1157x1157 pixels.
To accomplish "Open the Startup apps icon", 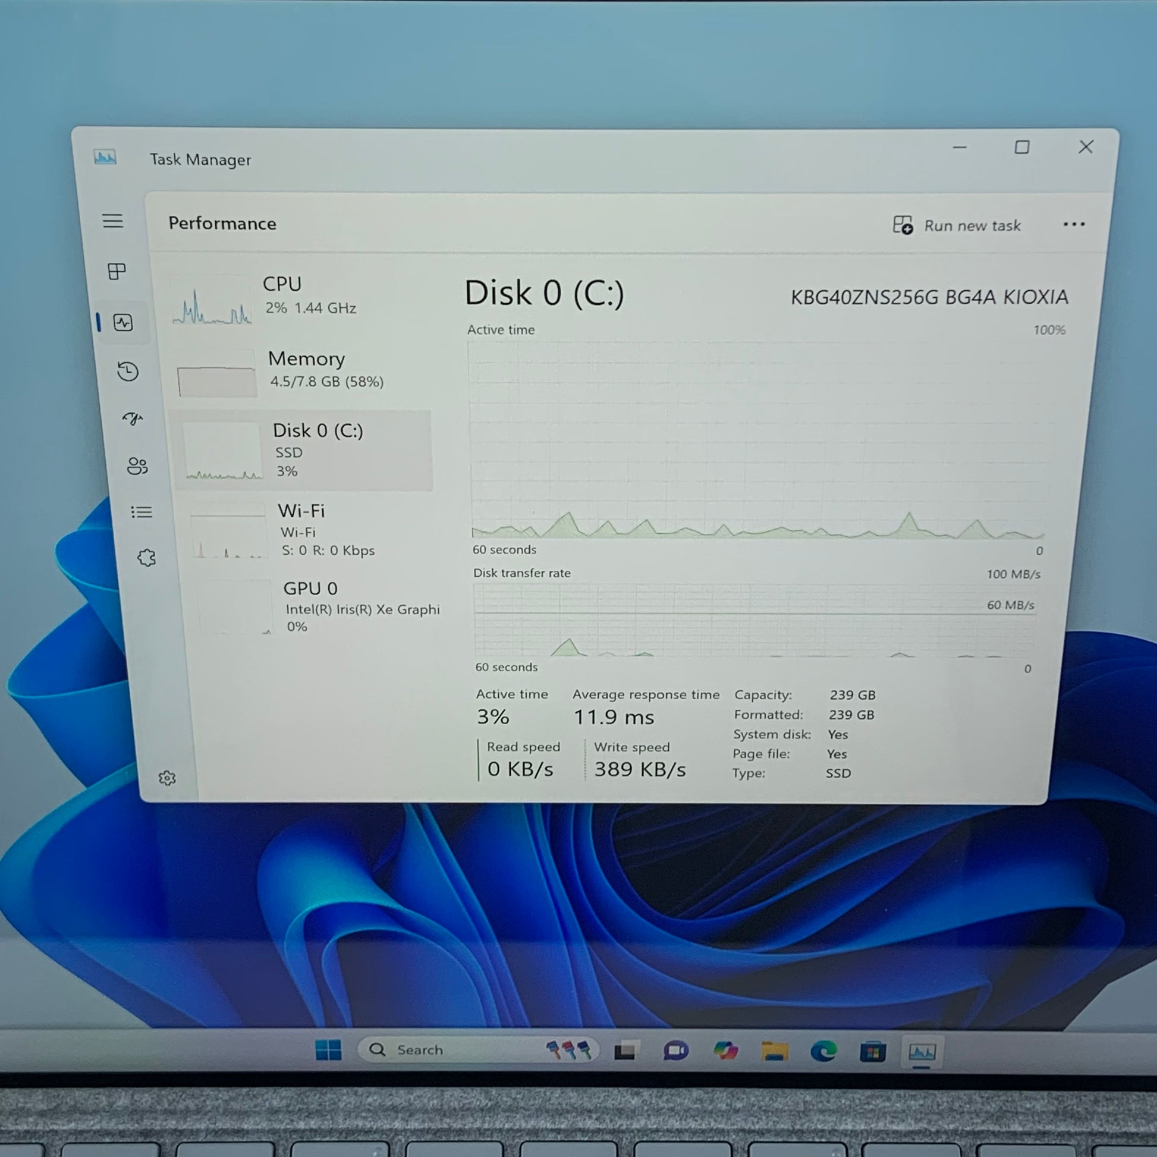I will [133, 419].
